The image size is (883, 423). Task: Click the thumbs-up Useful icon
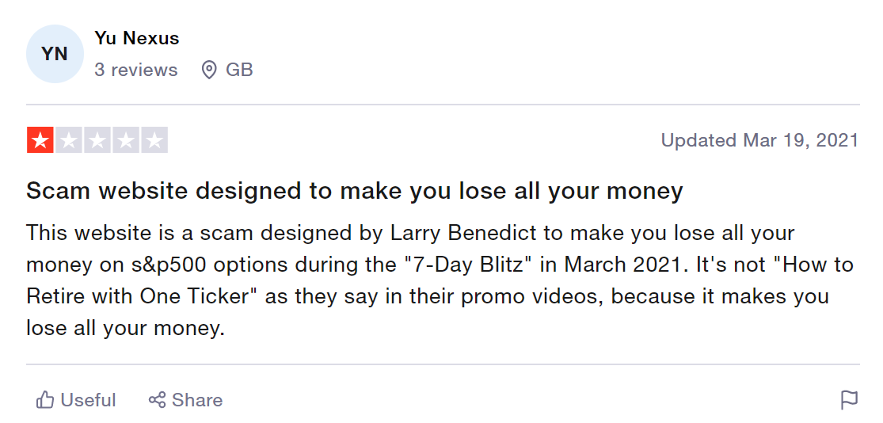click(45, 400)
